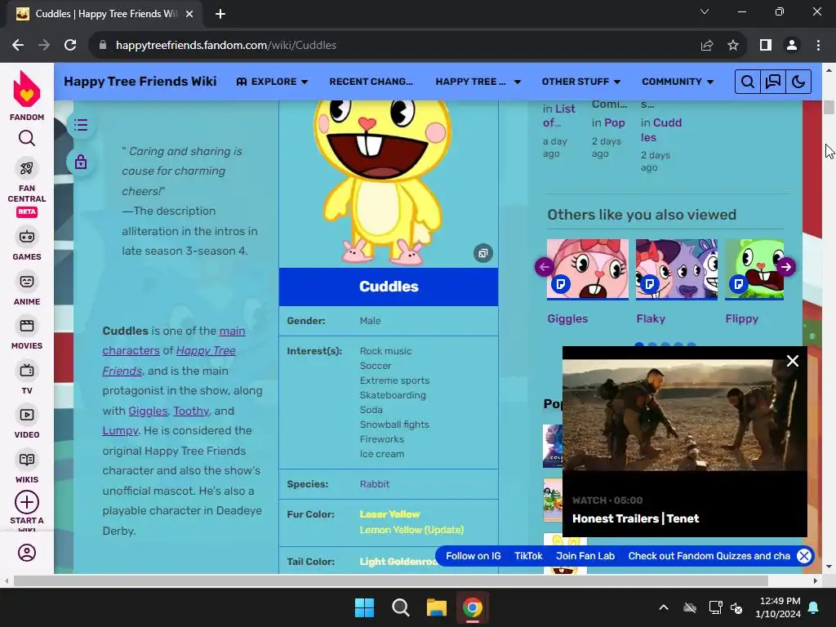Image resolution: width=836 pixels, height=627 pixels.
Task: Share this page from the address bar
Action: [707, 45]
